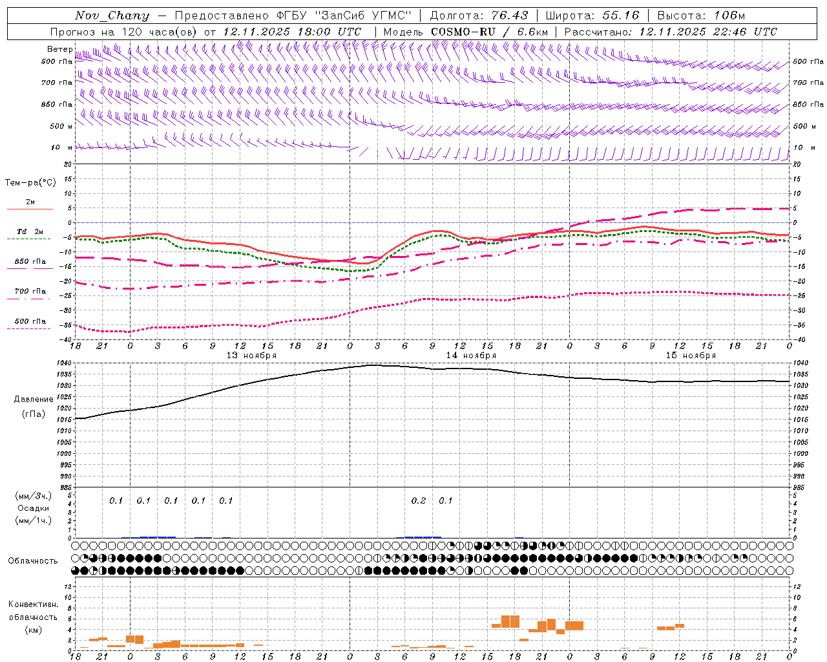This screenshot has width=827, height=662.
Task: Click '850 гПа' in the temperature legend
Action: coord(30,262)
